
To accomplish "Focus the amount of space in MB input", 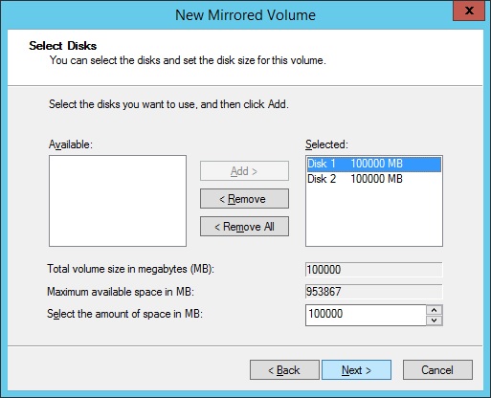I will tap(366, 315).
